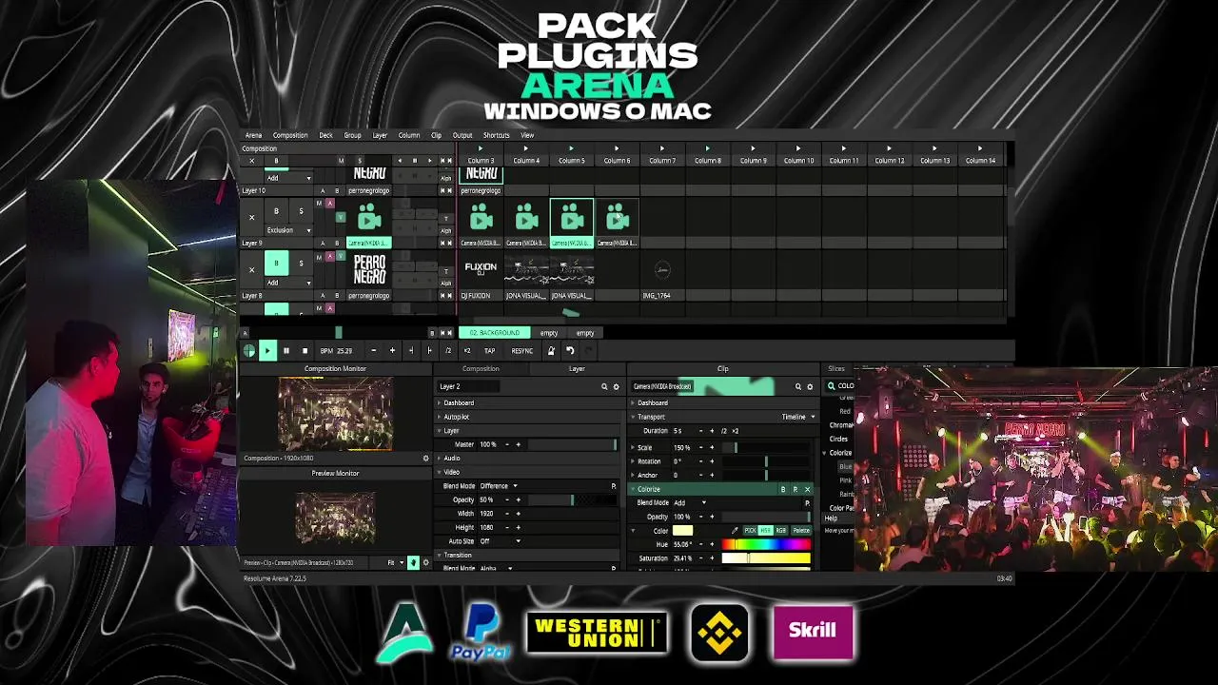Clear Layer 8 with its X button
This screenshot has width=1218, height=685.
coord(251,269)
